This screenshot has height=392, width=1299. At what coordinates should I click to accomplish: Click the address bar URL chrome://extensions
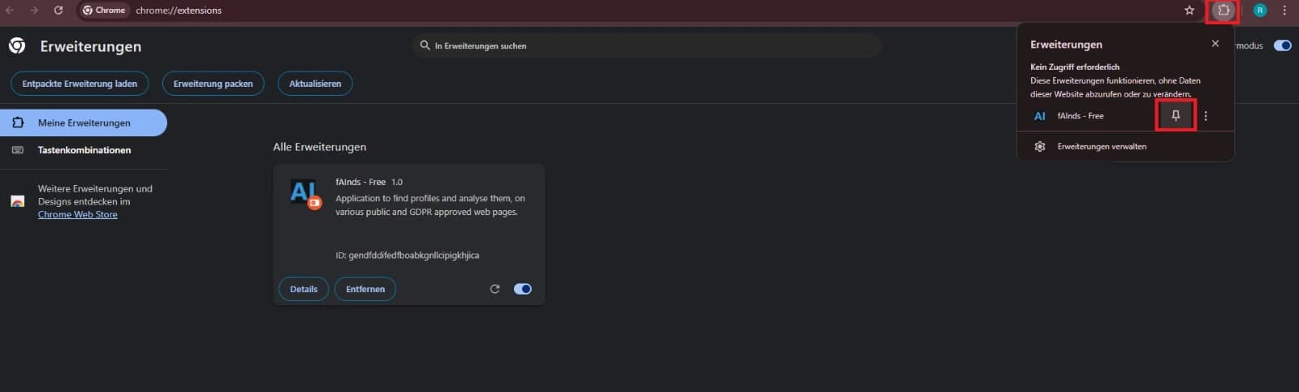(x=179, y=11)
